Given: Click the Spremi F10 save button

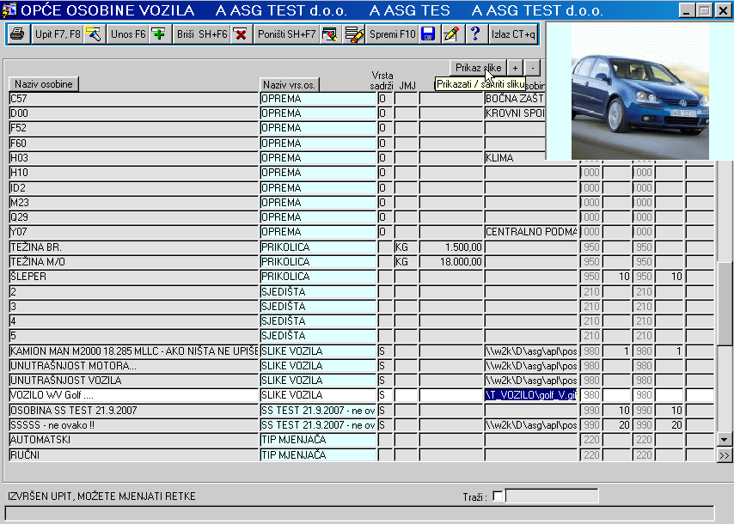Looking at the screenshot, I should pos(392,34).
